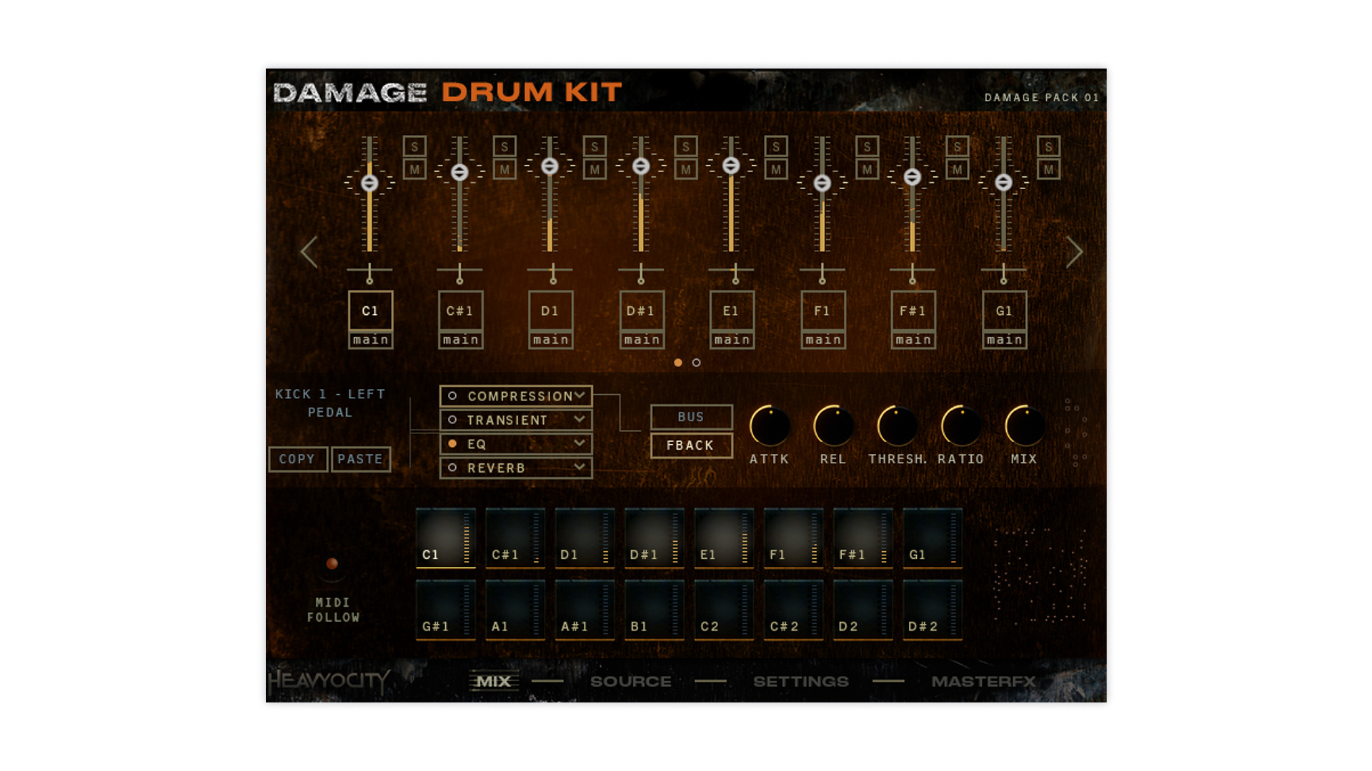
Task: Solo the C1 channel
Action: pyautogui.click(x=414, y=147)
